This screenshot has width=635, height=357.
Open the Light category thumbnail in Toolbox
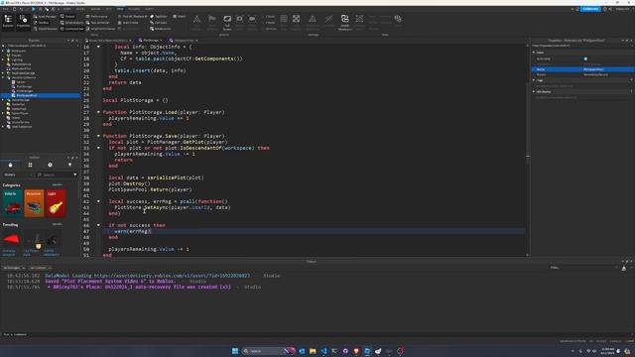56,203
